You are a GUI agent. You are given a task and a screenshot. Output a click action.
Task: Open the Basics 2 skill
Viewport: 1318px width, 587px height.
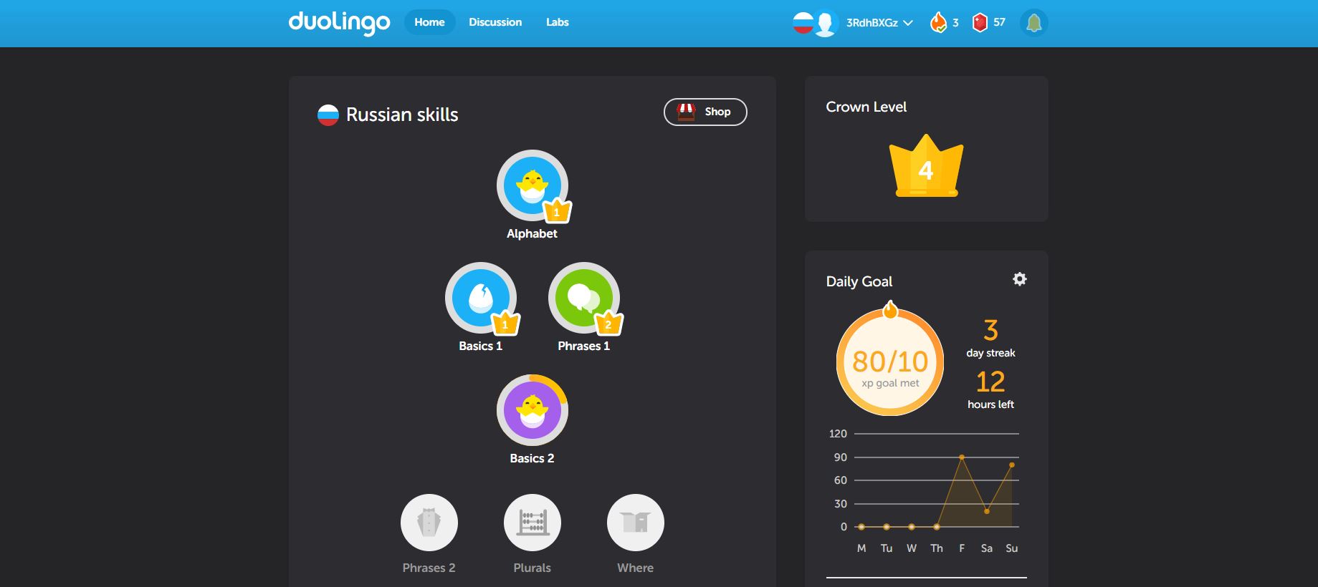(532, 410)
